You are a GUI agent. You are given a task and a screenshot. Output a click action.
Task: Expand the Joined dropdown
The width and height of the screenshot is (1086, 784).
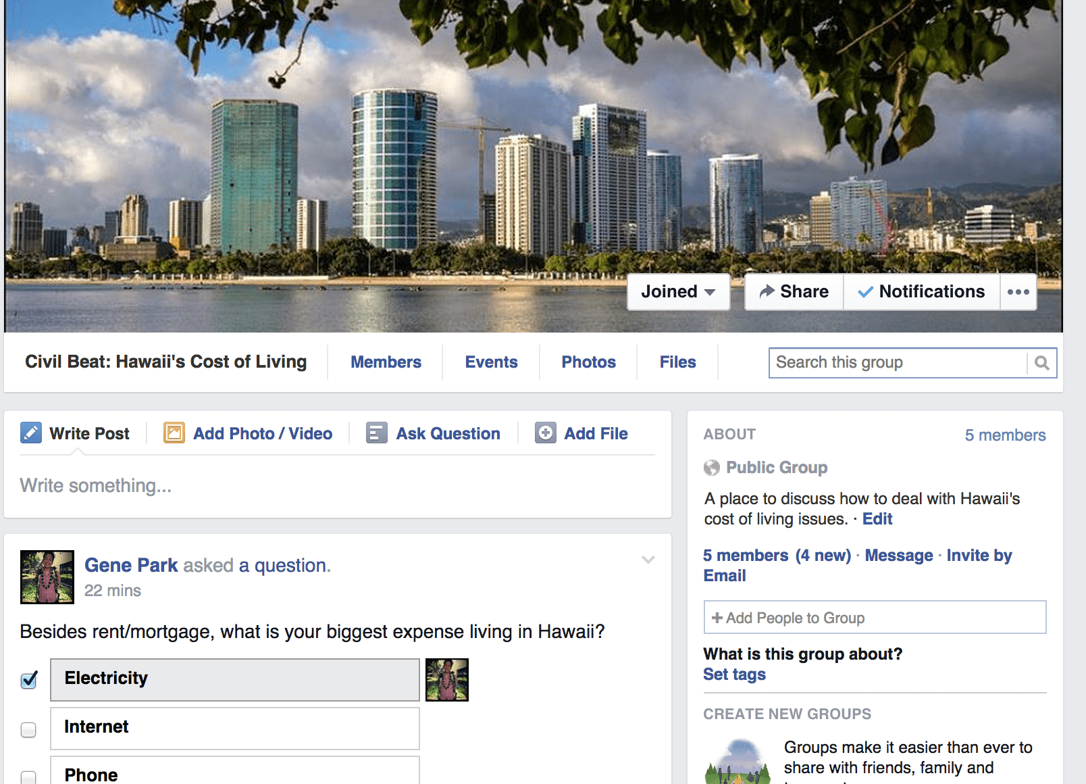(x=679, y=292)
